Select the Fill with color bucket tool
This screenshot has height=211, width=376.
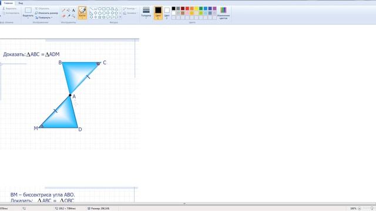point(68,11)
